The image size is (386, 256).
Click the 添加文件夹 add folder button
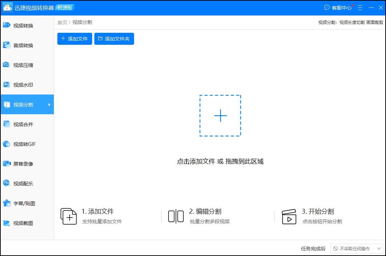[x=114, y=39]
